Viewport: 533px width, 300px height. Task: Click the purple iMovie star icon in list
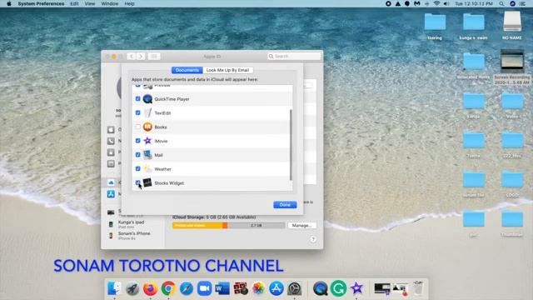(147, 141)
